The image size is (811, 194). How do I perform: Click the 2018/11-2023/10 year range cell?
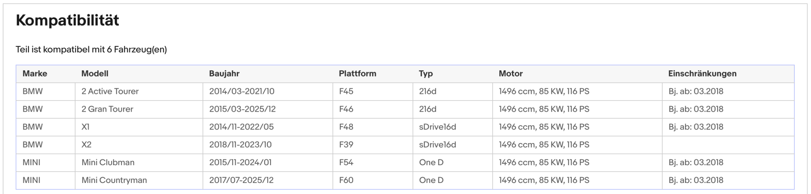(x=268, y=145)
